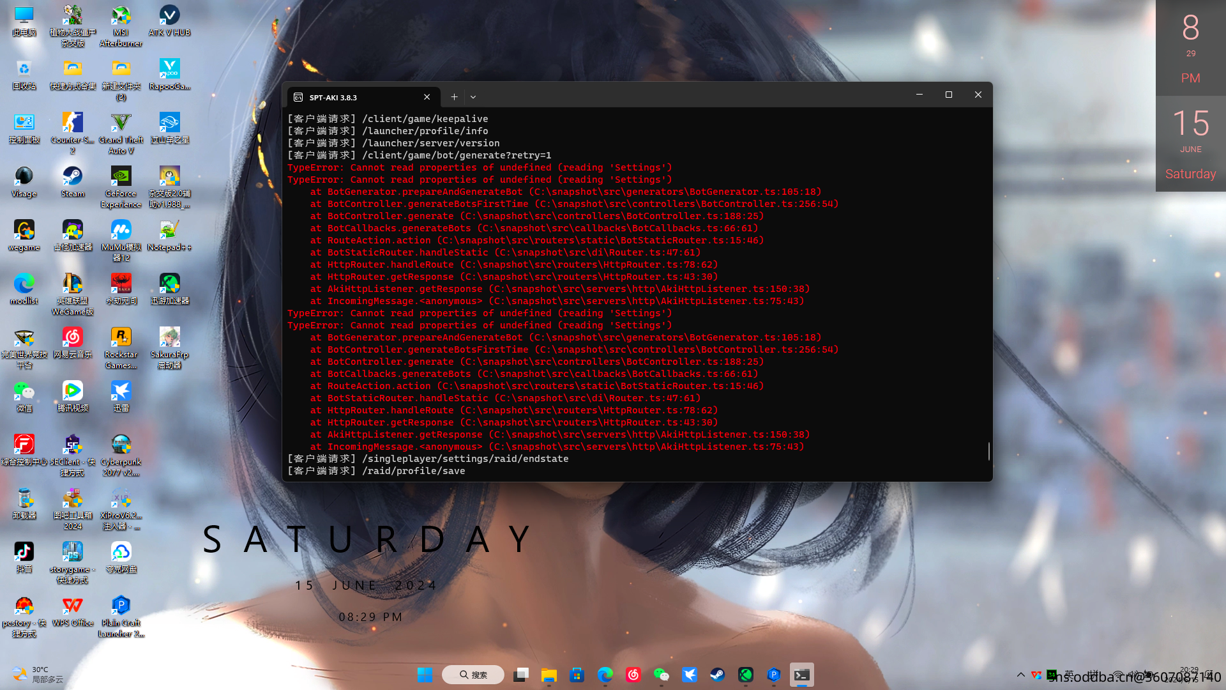Open the Steam desktop icon
The height and width of the screenshot is (690, 1226).
tap(72, 176)
